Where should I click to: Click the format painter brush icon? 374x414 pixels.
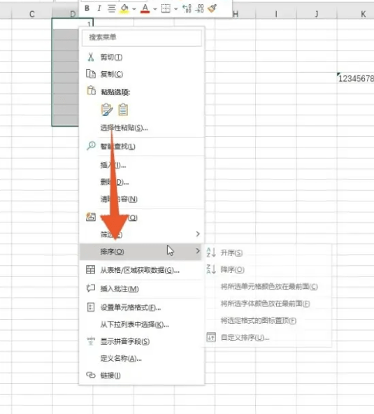point(213,8)
